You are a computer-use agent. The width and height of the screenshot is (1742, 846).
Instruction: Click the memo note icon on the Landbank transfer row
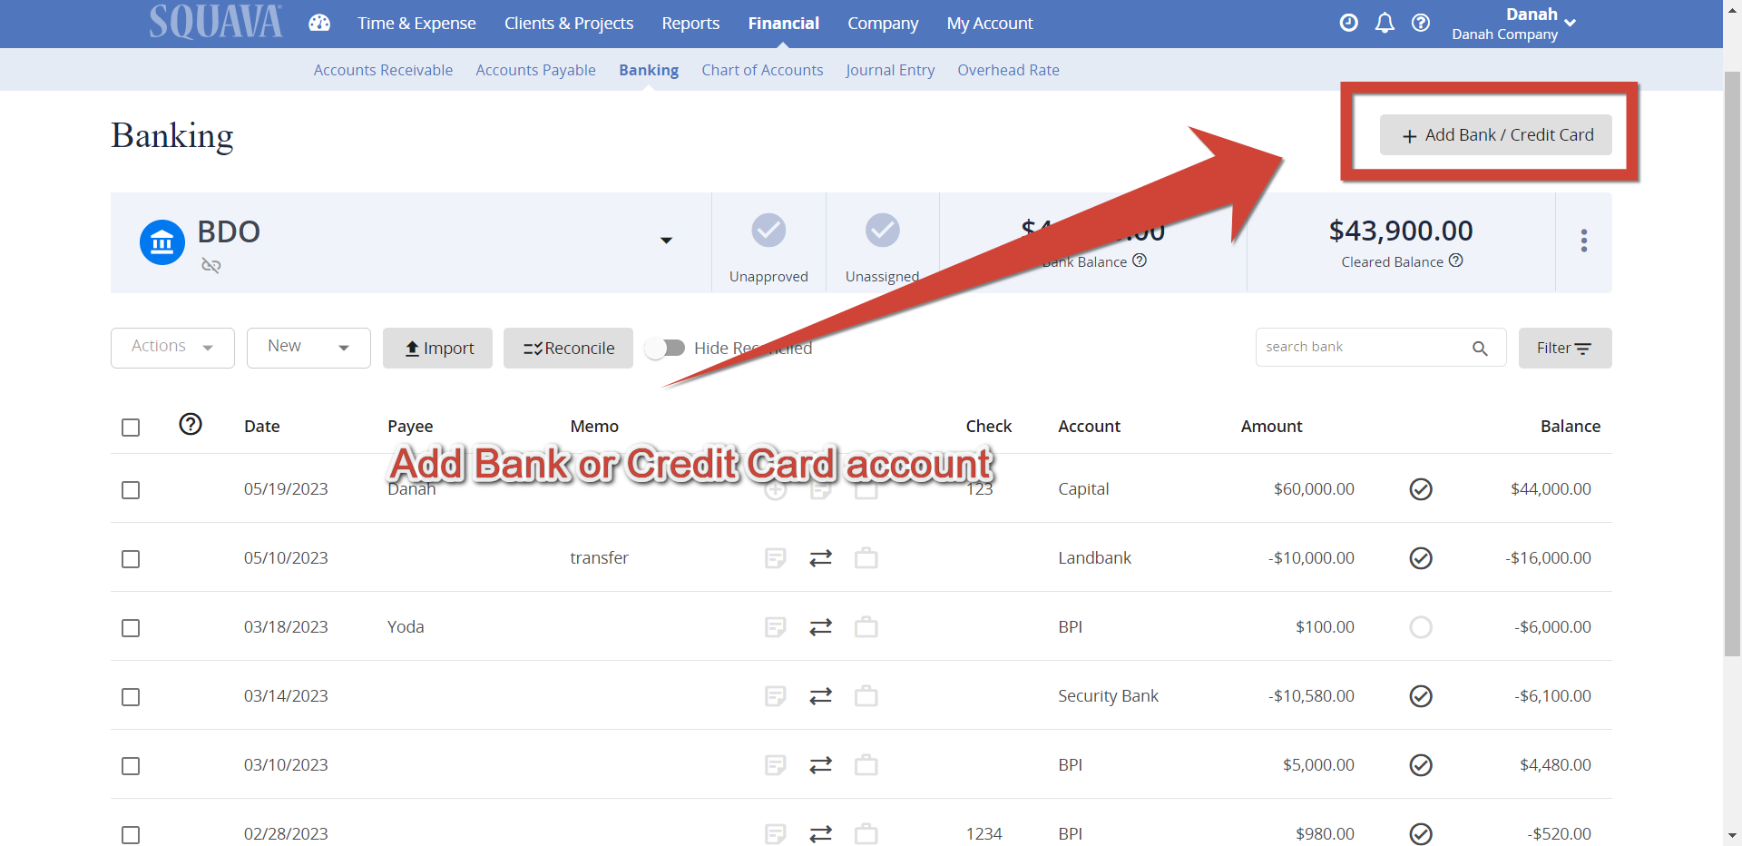[775, 557]
